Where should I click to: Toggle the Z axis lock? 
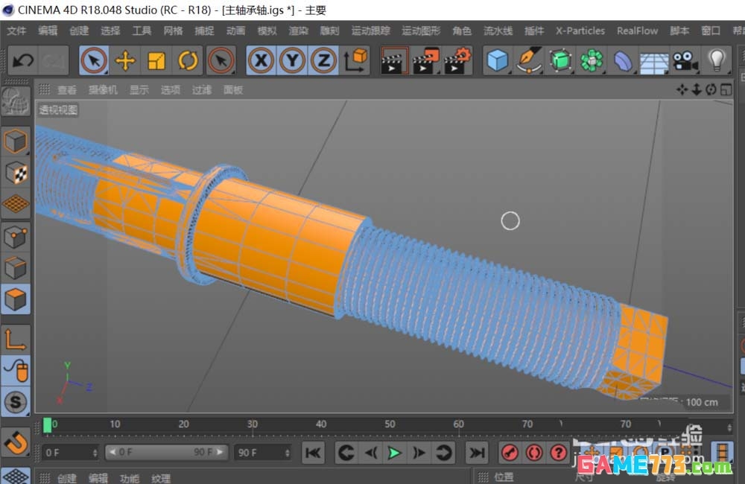(323, 60)
